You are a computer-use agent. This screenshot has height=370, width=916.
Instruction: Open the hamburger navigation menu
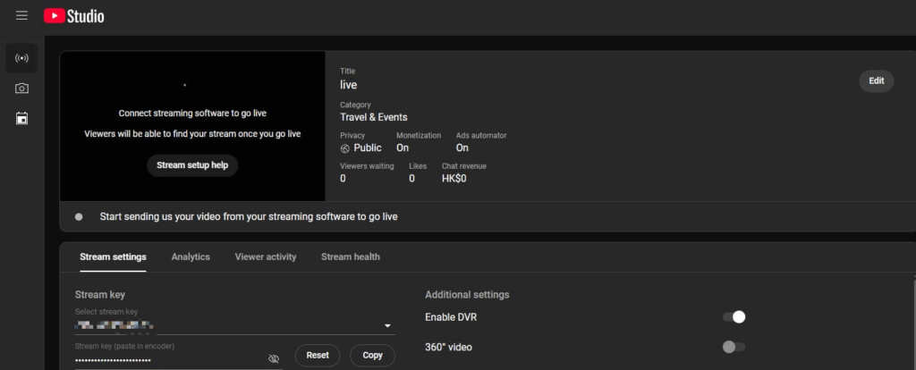[x=21, y=16]
